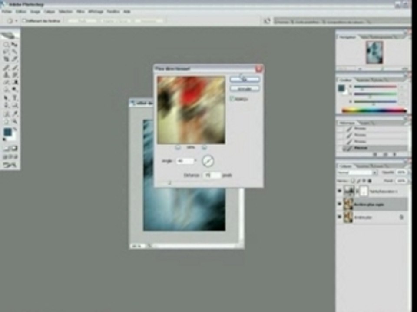This screenshot has width=417, height=312.
Task: Open the Filtre menu
Action: [x=81, y=12]
